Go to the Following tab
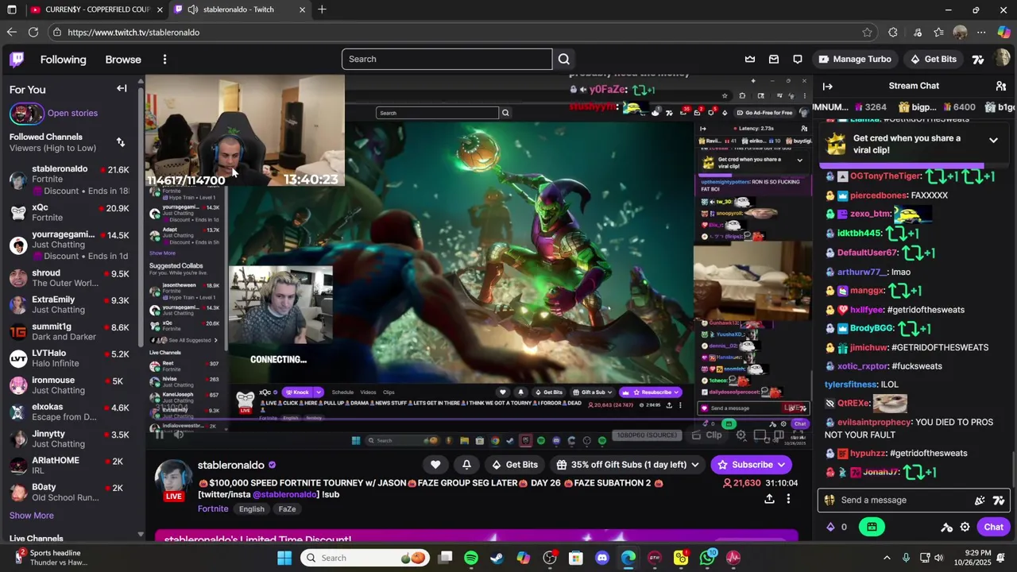The image size is (1017, 572). click(63, 60)
